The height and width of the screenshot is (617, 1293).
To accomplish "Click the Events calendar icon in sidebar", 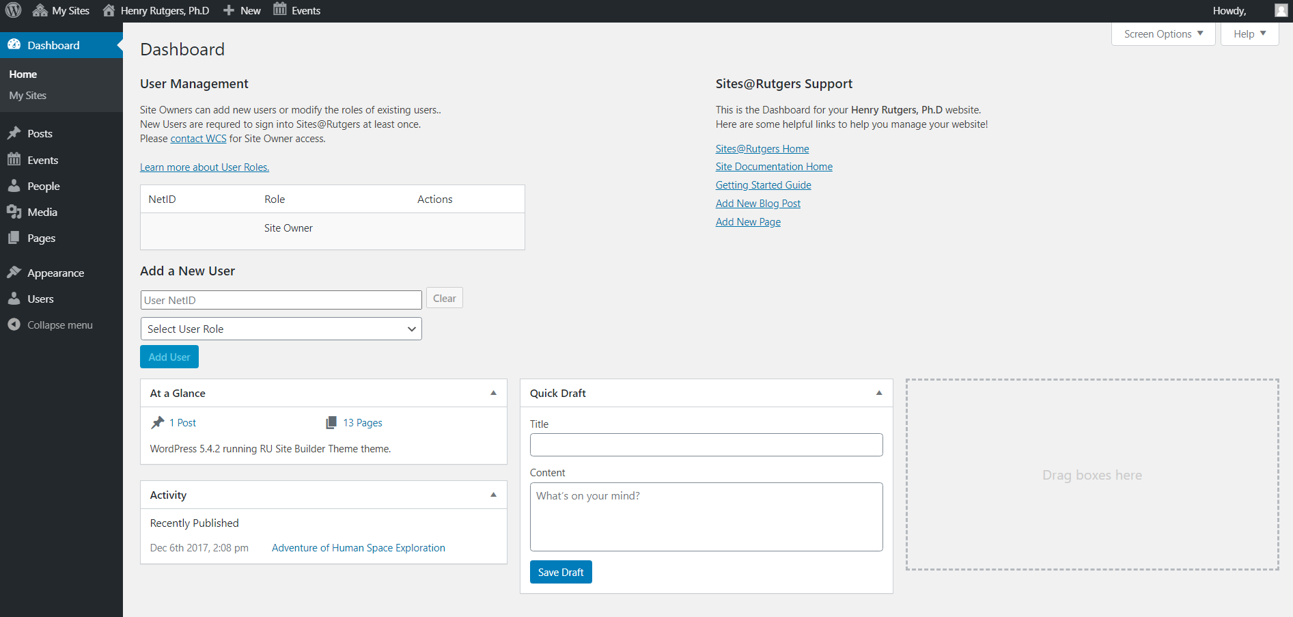I will (14, 160).
